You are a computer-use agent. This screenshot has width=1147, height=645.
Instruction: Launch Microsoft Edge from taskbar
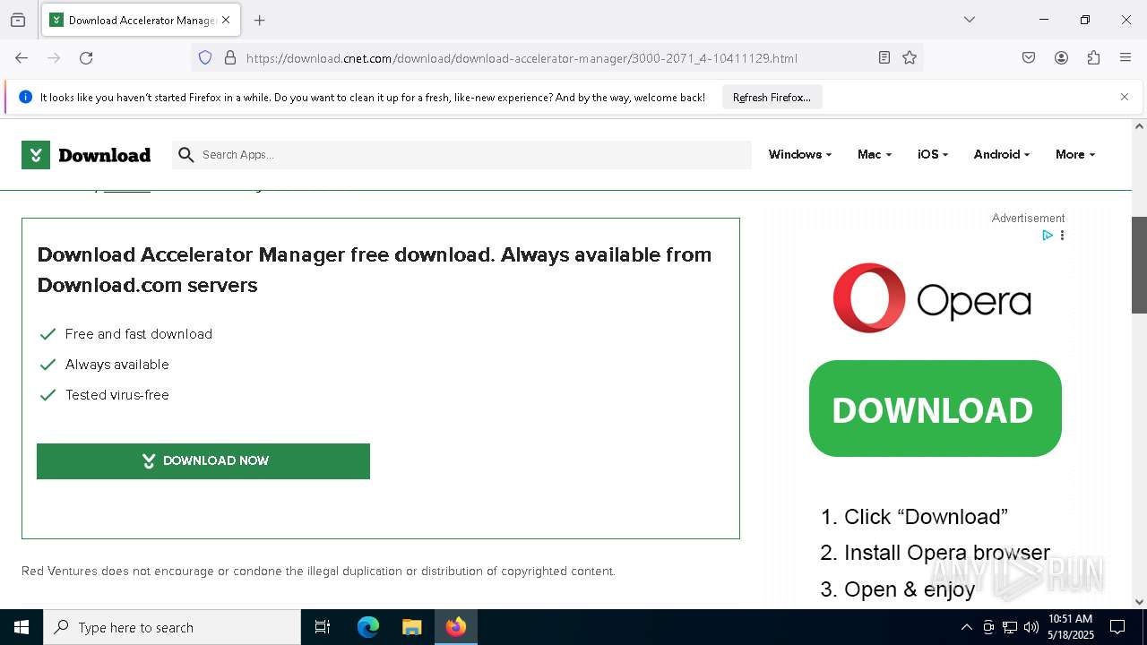tap(368, 627)
